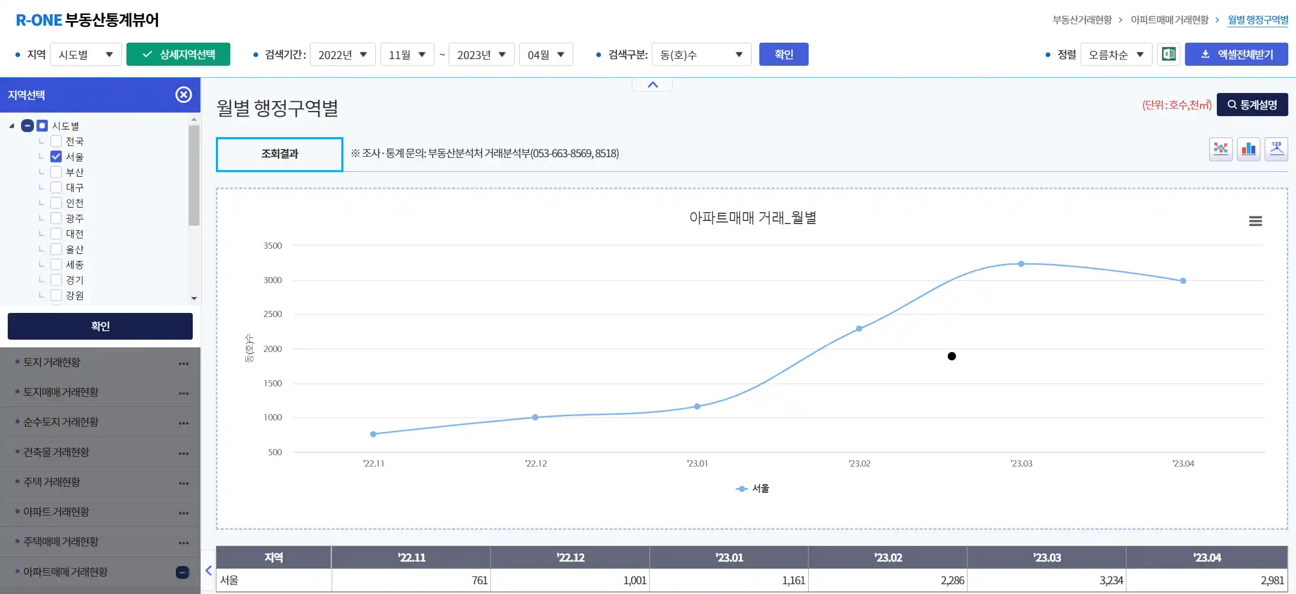This screenshot has height=594, width=1296.
Task: Open the 동(호)수 search type dropdown
Action: coord(701,54)
